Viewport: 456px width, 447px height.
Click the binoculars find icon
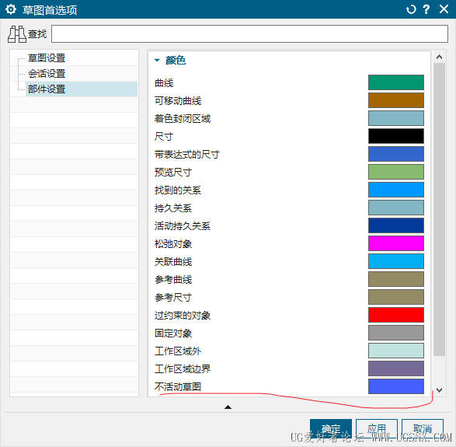tap(16, 34)
